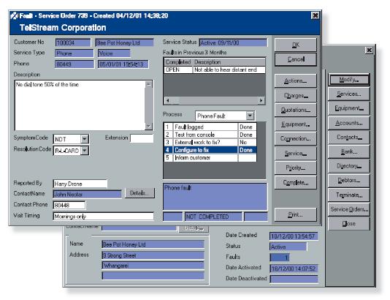
Task: Open Accounts in the back window
Action: point(349,123)
